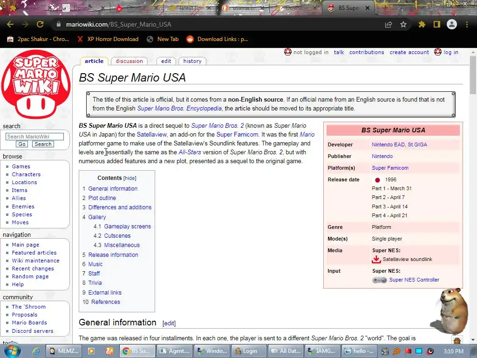The image size is (477, 358).
Task: Go back with the browser back arrow
Action: [10, 24]
